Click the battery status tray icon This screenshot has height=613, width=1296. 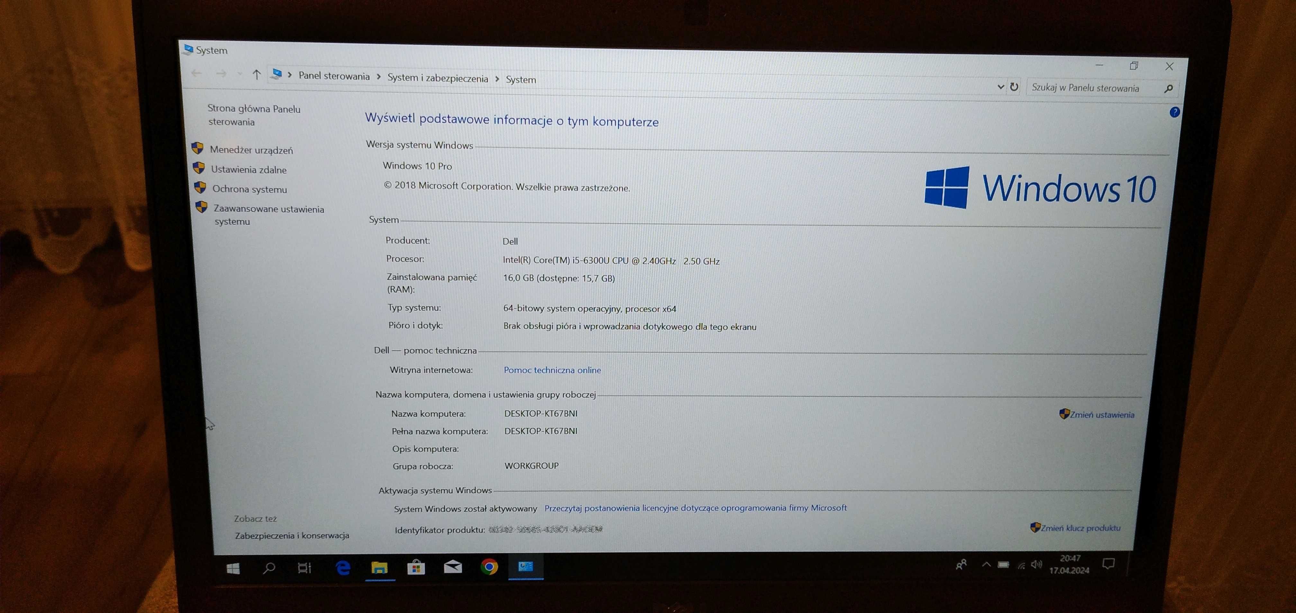[1003, 564]
